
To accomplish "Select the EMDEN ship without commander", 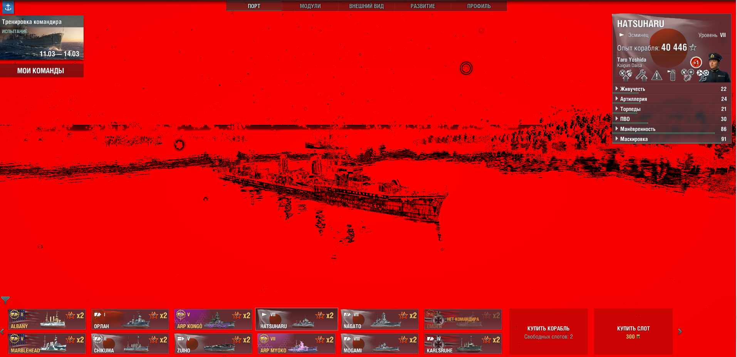I will (463, 319).
